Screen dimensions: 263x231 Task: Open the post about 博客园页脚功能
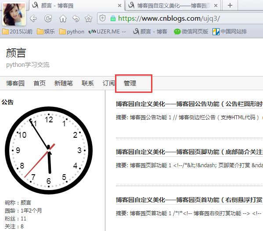(189, 152)
